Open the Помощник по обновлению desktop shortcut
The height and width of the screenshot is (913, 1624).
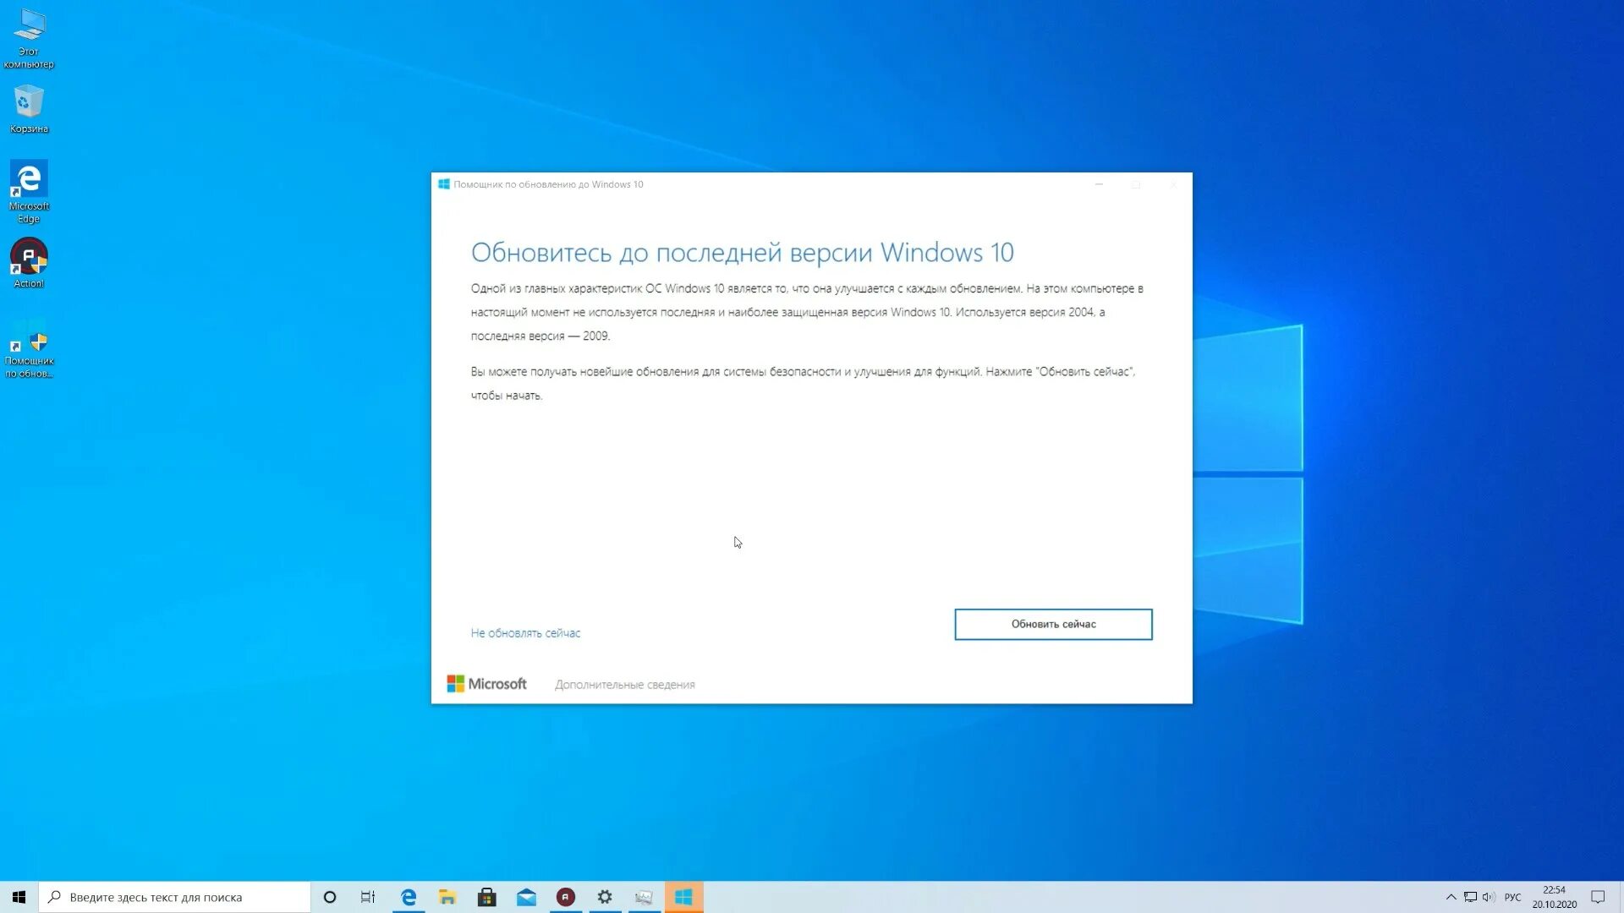[29, 348]
